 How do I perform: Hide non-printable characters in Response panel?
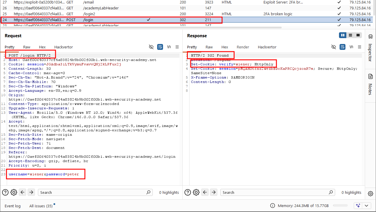(334, 47)
